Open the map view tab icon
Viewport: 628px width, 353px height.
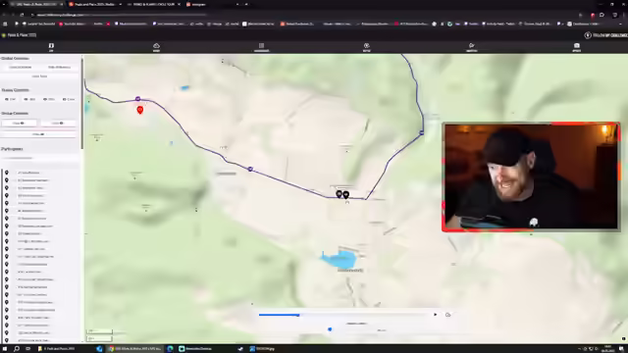coord(51,47)
